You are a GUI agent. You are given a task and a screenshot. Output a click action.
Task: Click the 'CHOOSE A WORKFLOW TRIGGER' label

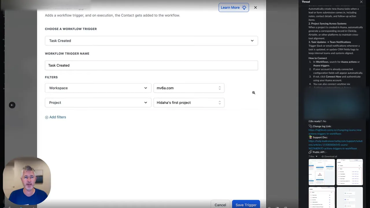coord(71,29)
